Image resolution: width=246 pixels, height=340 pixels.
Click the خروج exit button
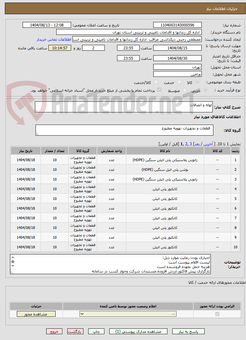click(x=54, y=331)
